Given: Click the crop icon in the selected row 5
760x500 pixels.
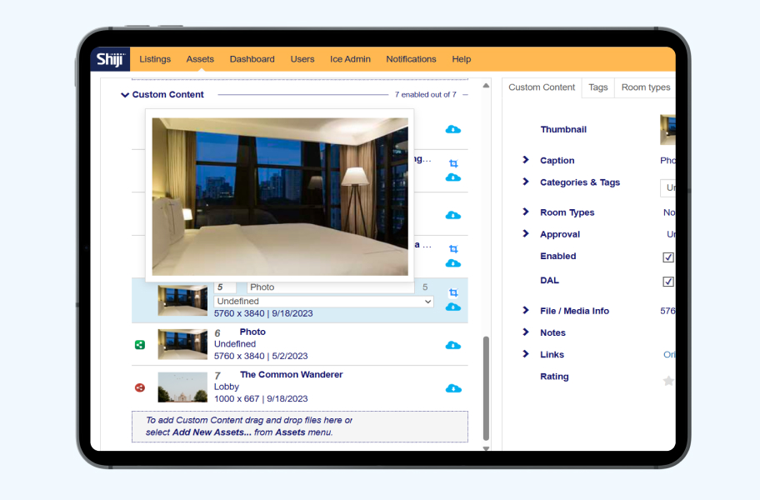Looking at the screenshot, I should click(x=453, y=292).
